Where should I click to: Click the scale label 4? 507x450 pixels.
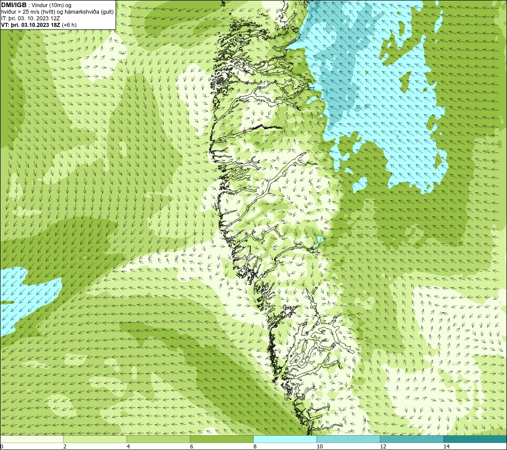click(128, 446)
